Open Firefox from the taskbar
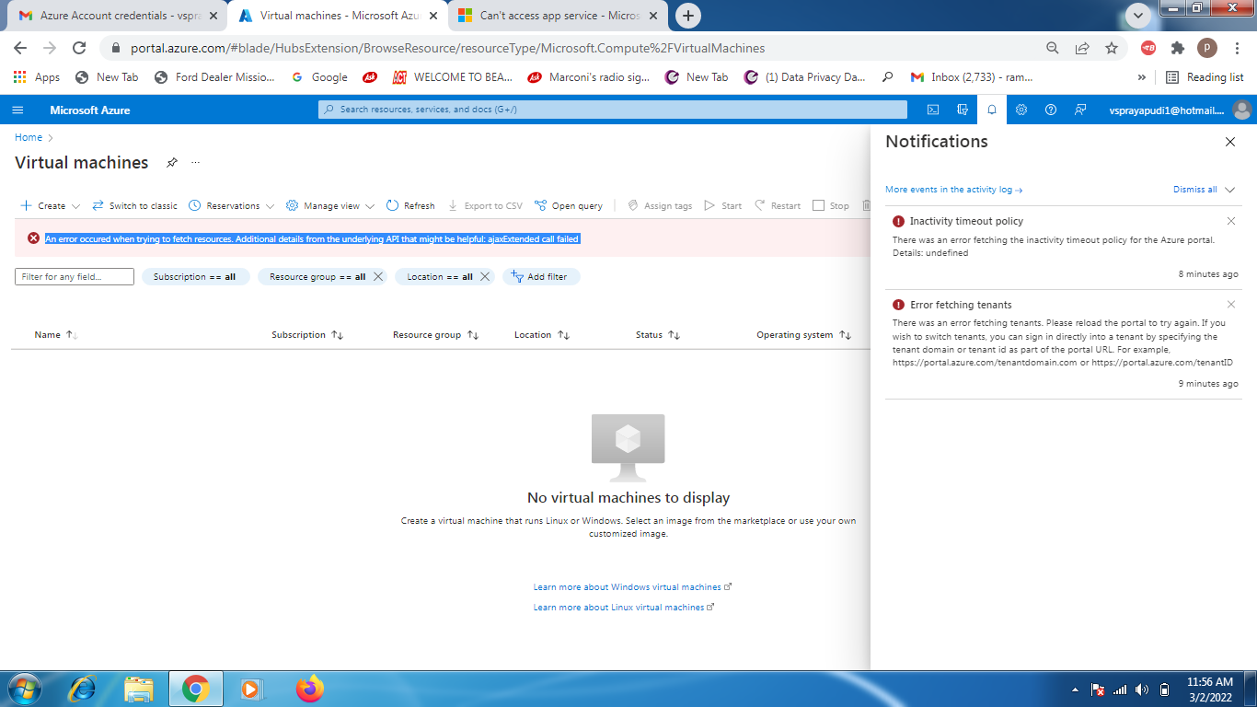 [x=310, y=689]
